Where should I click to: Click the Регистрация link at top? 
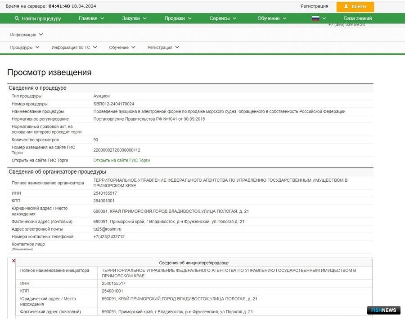(315, 6)
